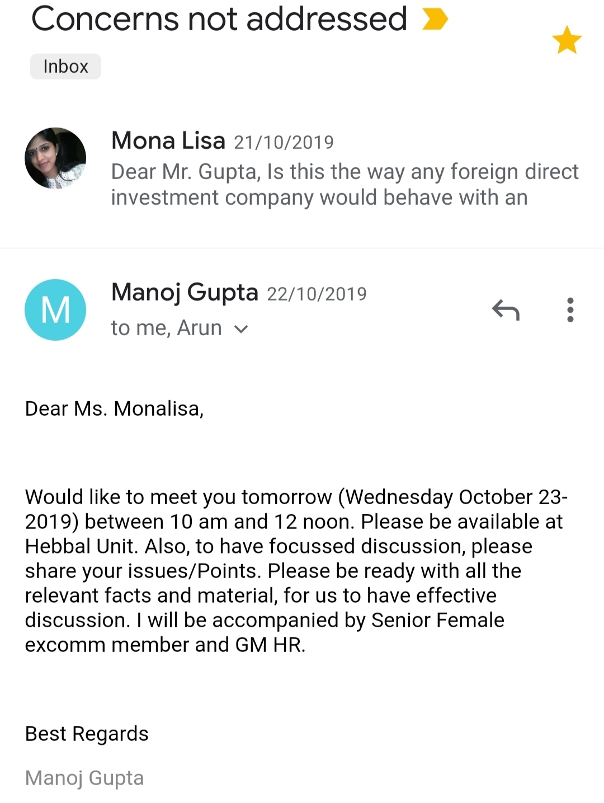
Task: Click the "GM HR." text in body
Action: point(270,645)
